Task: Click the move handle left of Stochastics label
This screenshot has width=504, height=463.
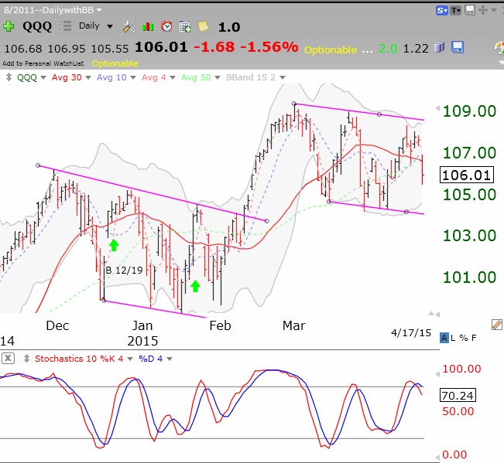Action: 26,359
